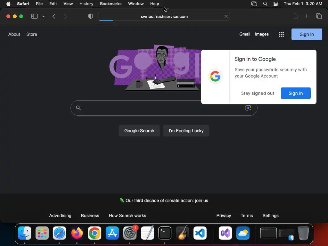
Task: Open the Share icon in toolbar
Action: click(x=295, y=16)
